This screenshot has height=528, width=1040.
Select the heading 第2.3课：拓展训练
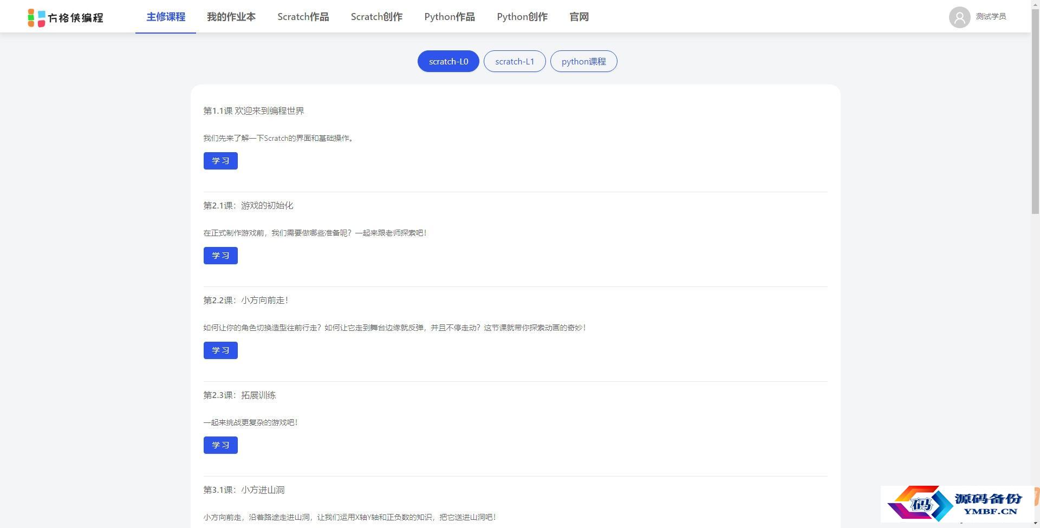[x=240, y=395]
